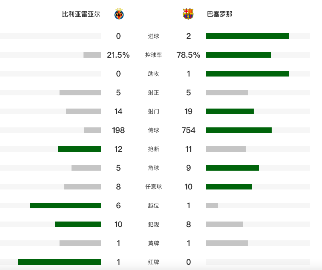Click the 进球 stat label

point(153,36)
